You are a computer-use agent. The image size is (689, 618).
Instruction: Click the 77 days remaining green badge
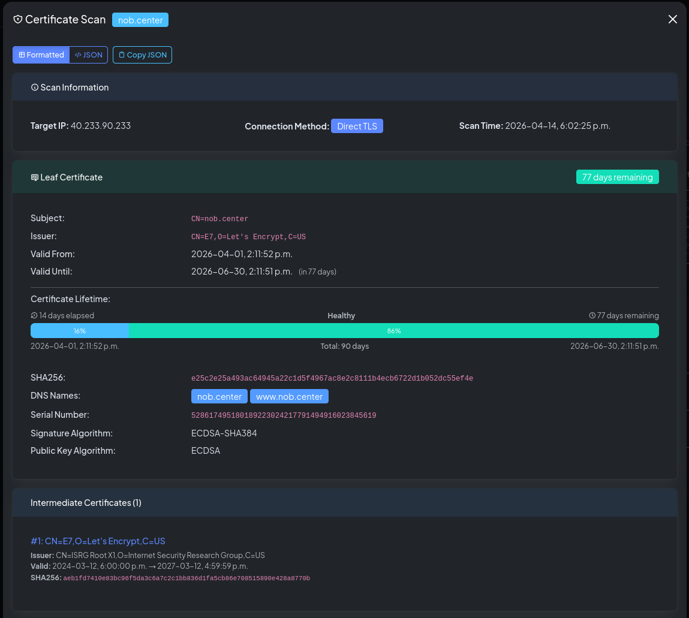point(618,177)
